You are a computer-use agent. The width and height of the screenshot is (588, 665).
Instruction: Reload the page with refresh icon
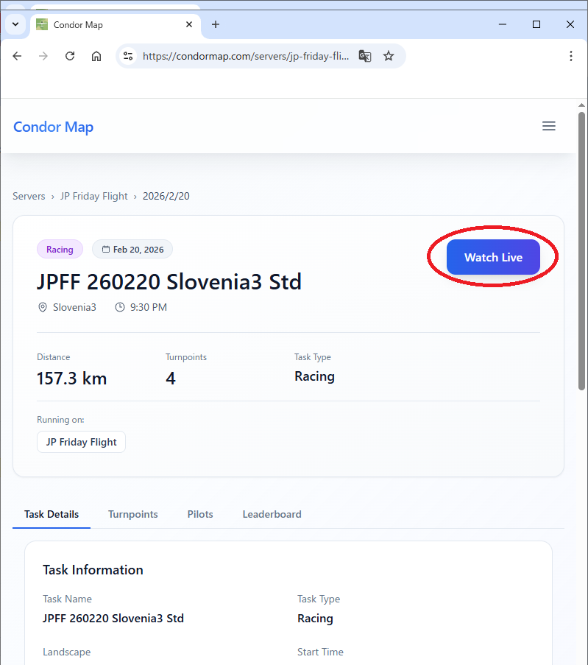pyautogui.click(x=70, y=56)
